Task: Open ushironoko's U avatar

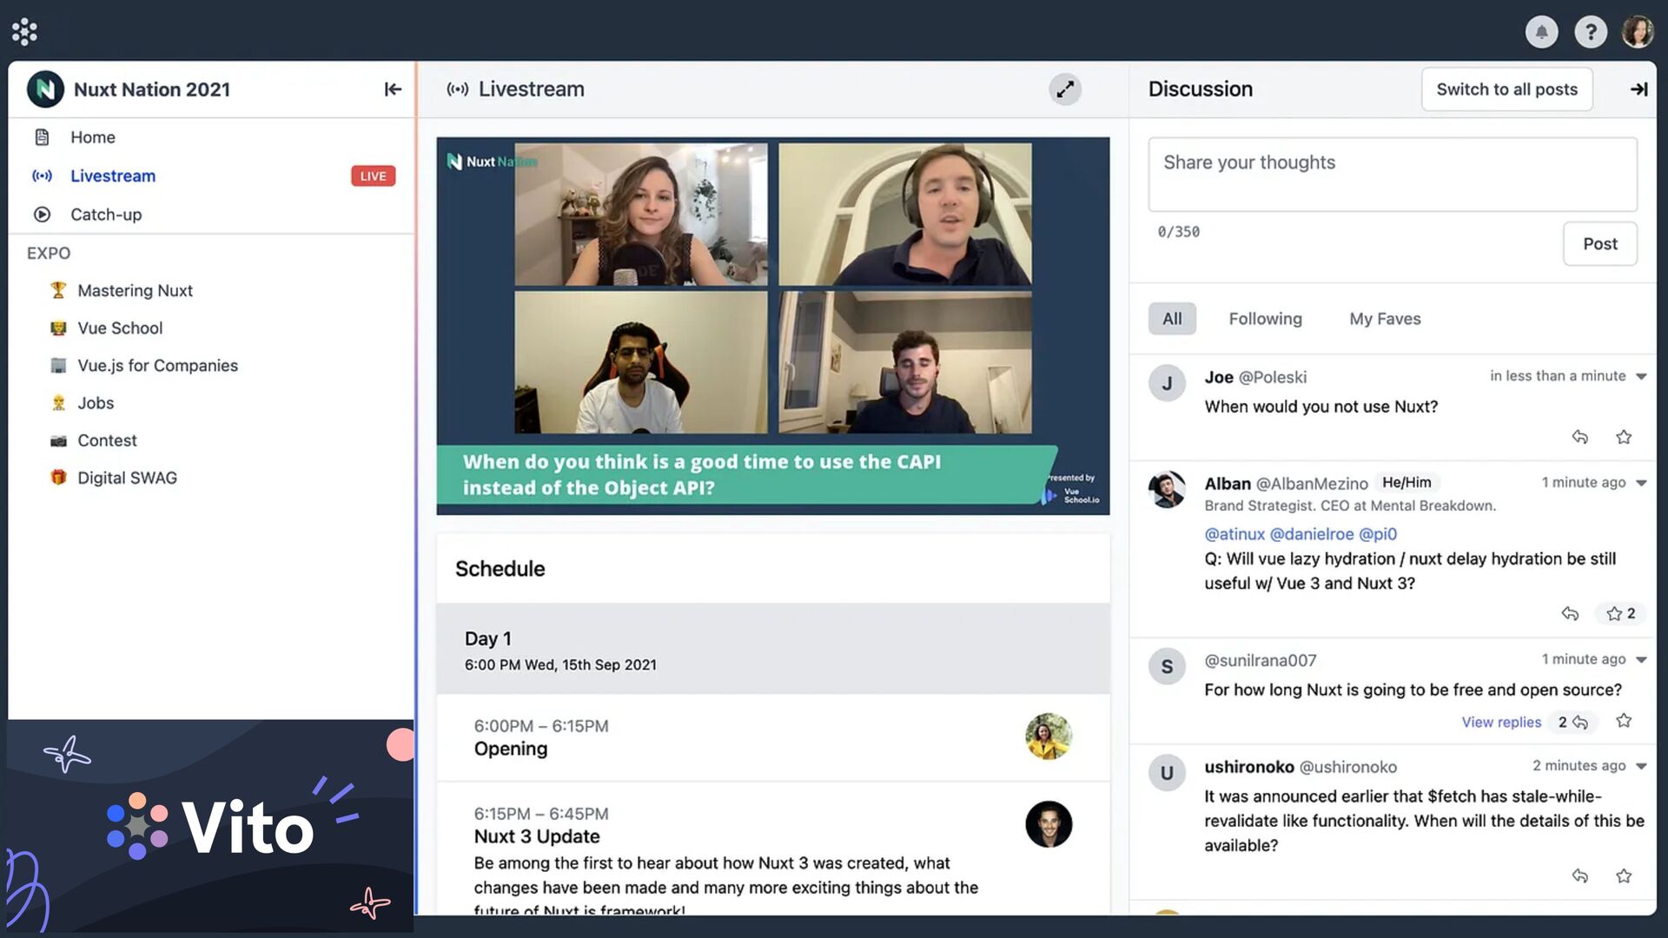Action: [1167, 773]
